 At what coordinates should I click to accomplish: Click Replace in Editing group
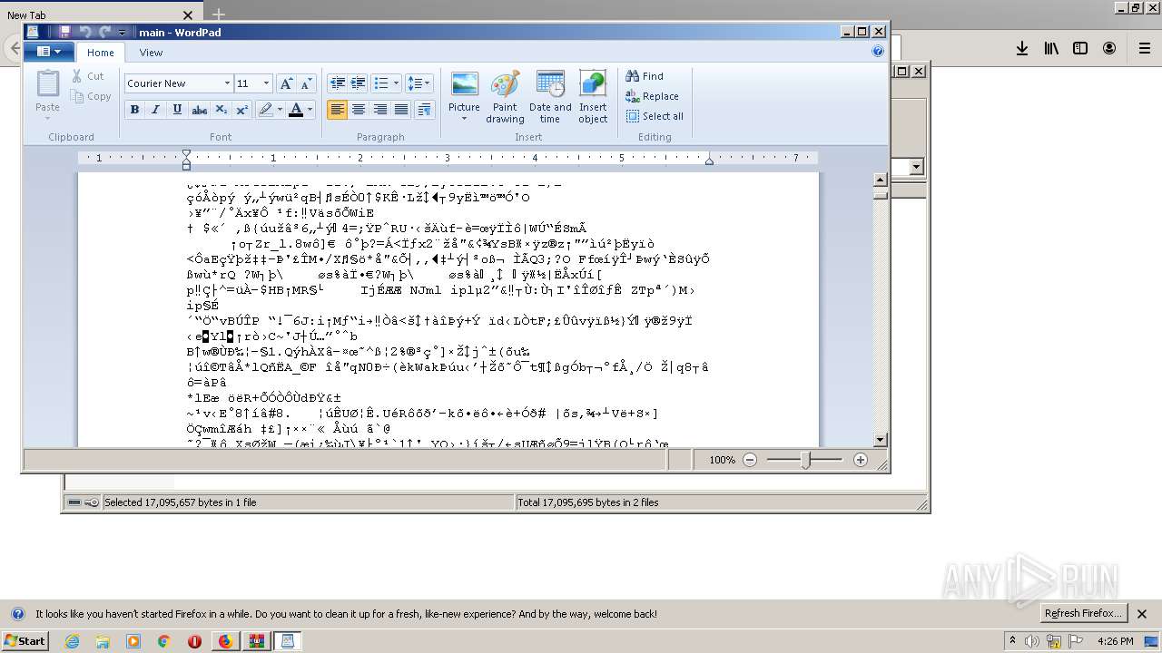coord(652,96)
